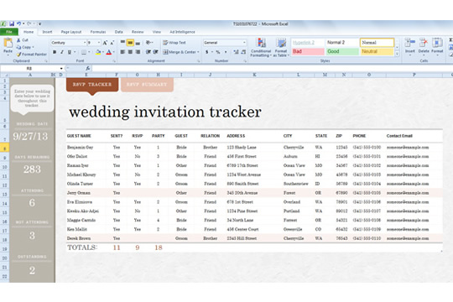This screenshot has width=453, height=302.
Task: Increase font size with Grow Font
Action: click(105, 43)
